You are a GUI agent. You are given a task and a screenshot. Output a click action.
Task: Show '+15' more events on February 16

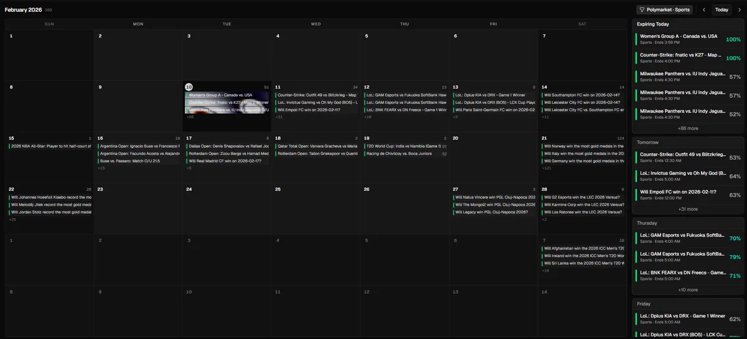pos(101,168)
